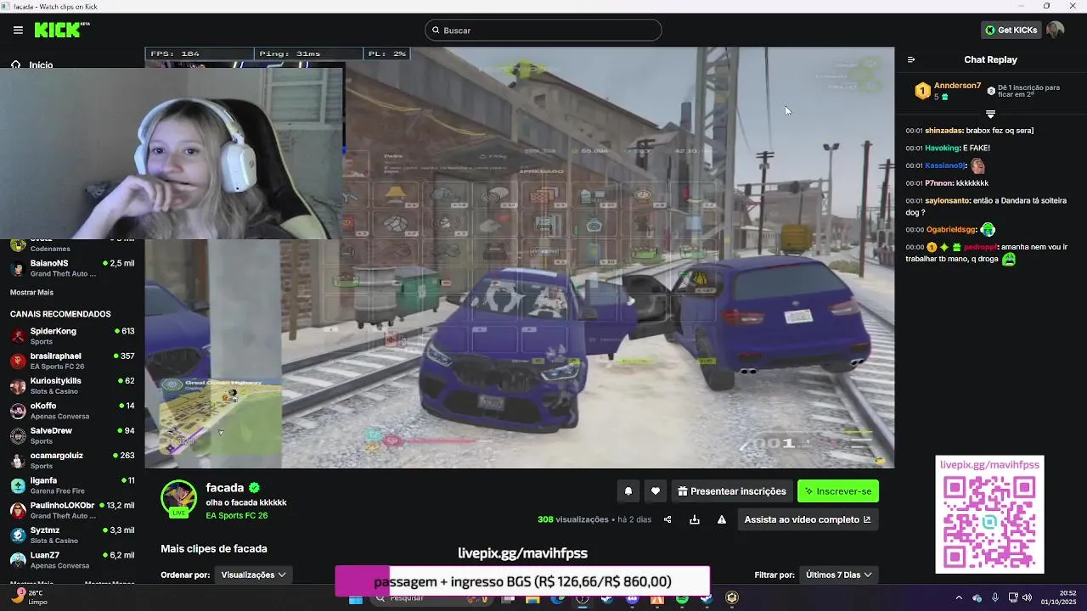The image size is (1087, 611).
Task: Click the Mais clipes de facada heading
Action: (x=214, y=549)
